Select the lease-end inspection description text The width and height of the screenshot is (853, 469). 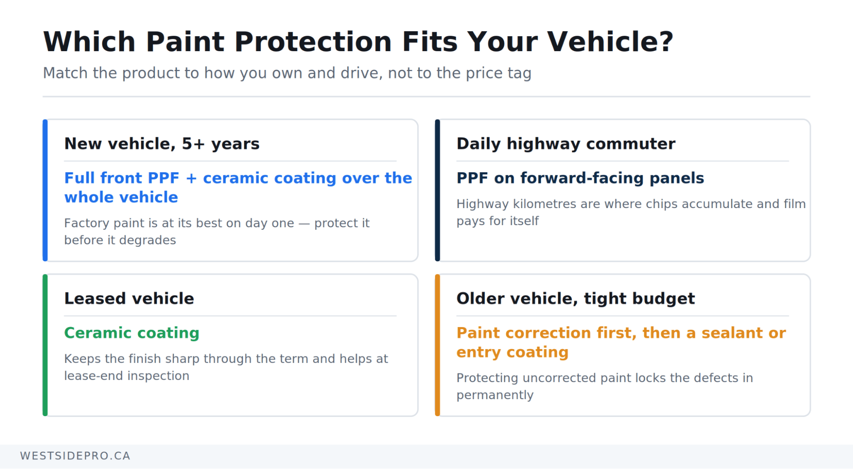pos(226,367)
